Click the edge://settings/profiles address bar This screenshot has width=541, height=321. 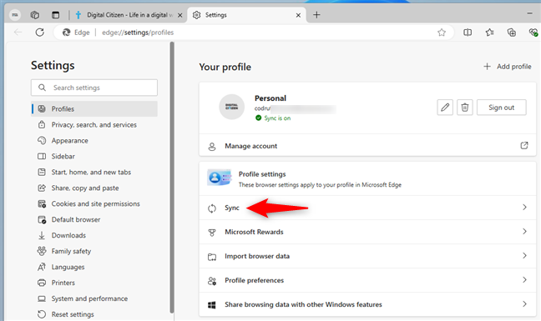[254, 33]
